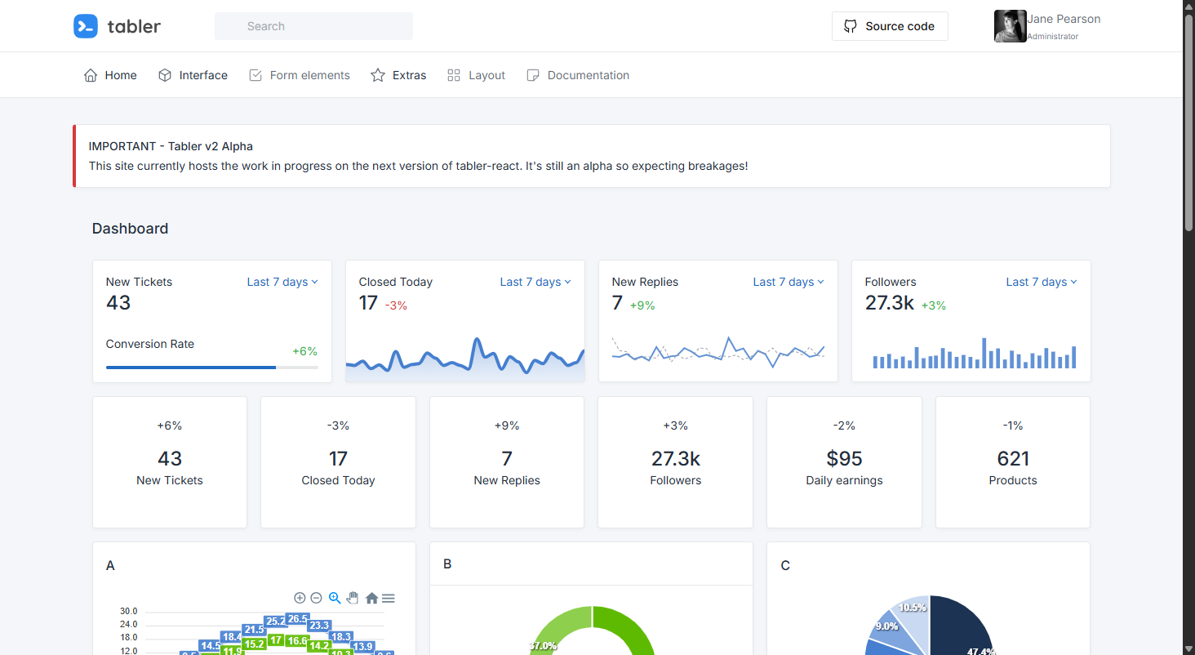1195x655 pixels.
Task: Go to Home in navigation bar
Action: 110,75
